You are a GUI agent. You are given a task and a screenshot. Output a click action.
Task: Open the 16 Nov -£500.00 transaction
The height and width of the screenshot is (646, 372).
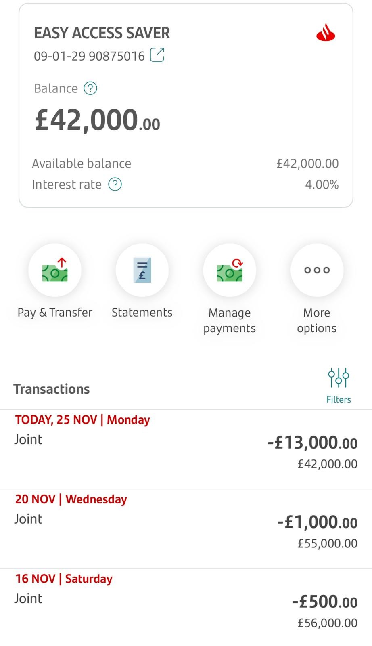pos(186,608)
